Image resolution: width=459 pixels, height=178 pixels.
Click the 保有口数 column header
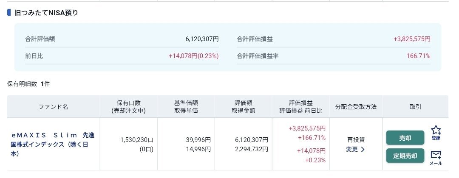coord(129,107)
